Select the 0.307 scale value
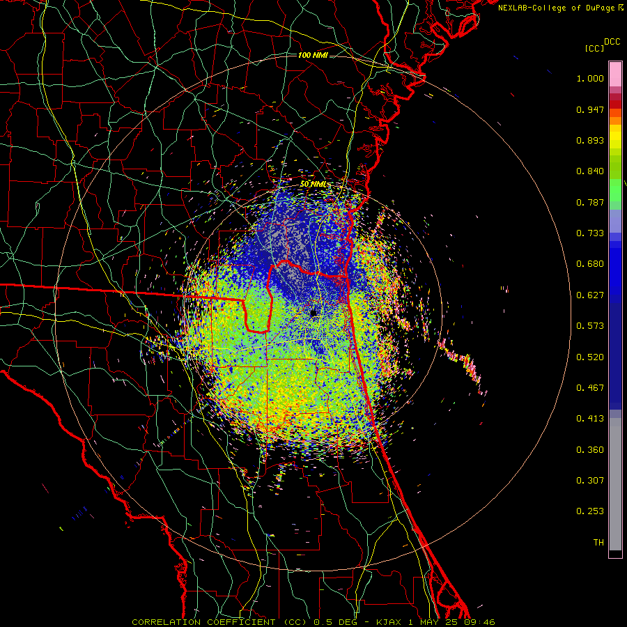The width and height of the screenshot is (627, 627). 590,480
